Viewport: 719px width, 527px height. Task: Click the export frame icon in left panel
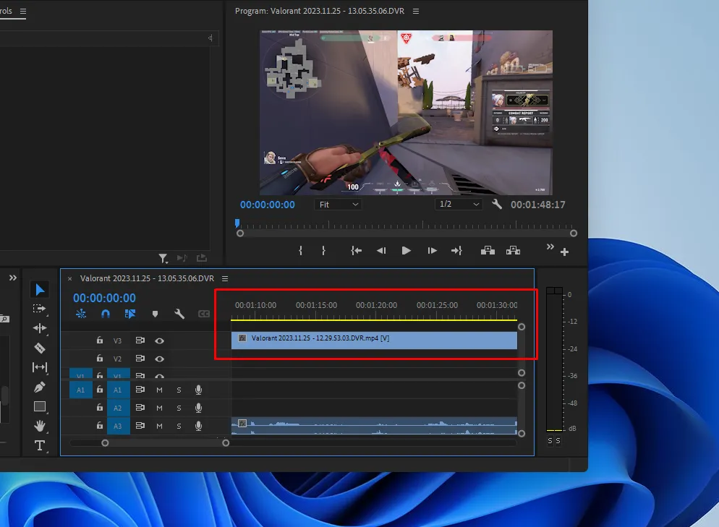pos(202,258)
